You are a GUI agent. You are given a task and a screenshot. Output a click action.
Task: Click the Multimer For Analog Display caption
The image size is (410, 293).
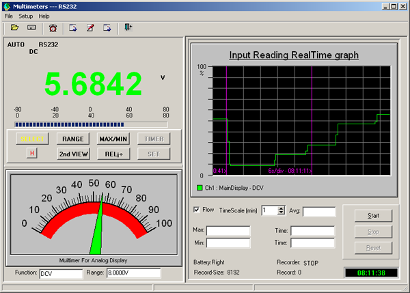[x=93, y=260]
